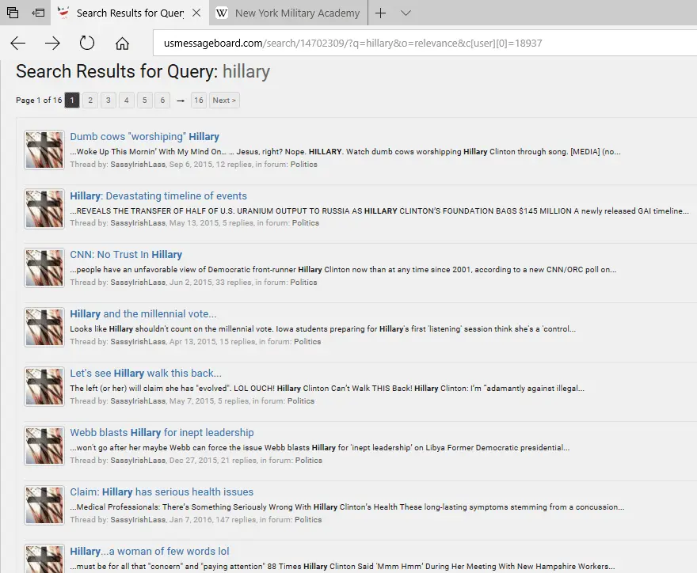
Task: Open the tab list chevron dropdown
Action: 406,13
